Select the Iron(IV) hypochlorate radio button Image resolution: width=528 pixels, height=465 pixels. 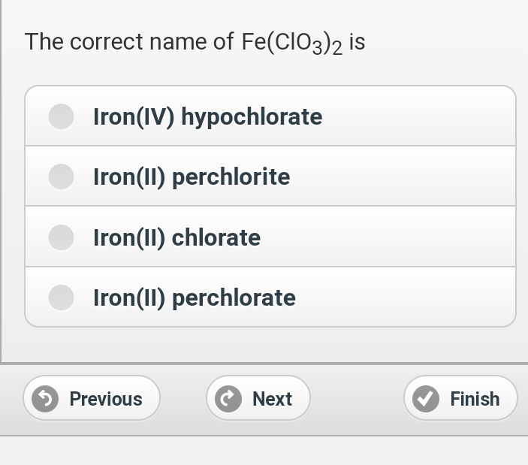(61, 116)
